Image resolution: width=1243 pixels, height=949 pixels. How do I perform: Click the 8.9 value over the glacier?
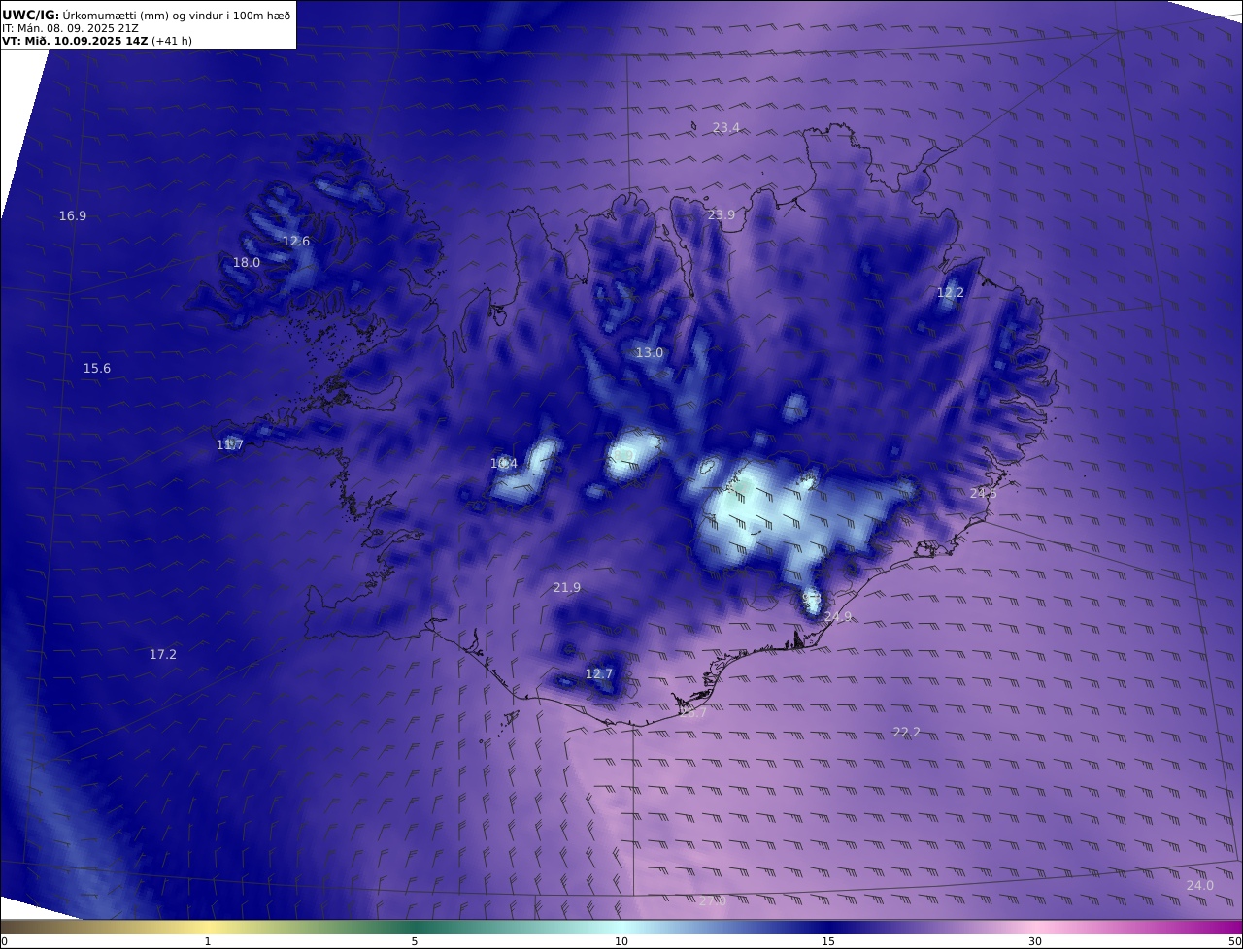624,454
